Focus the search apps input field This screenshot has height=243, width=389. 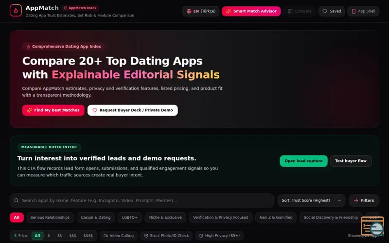pos(141,200)
